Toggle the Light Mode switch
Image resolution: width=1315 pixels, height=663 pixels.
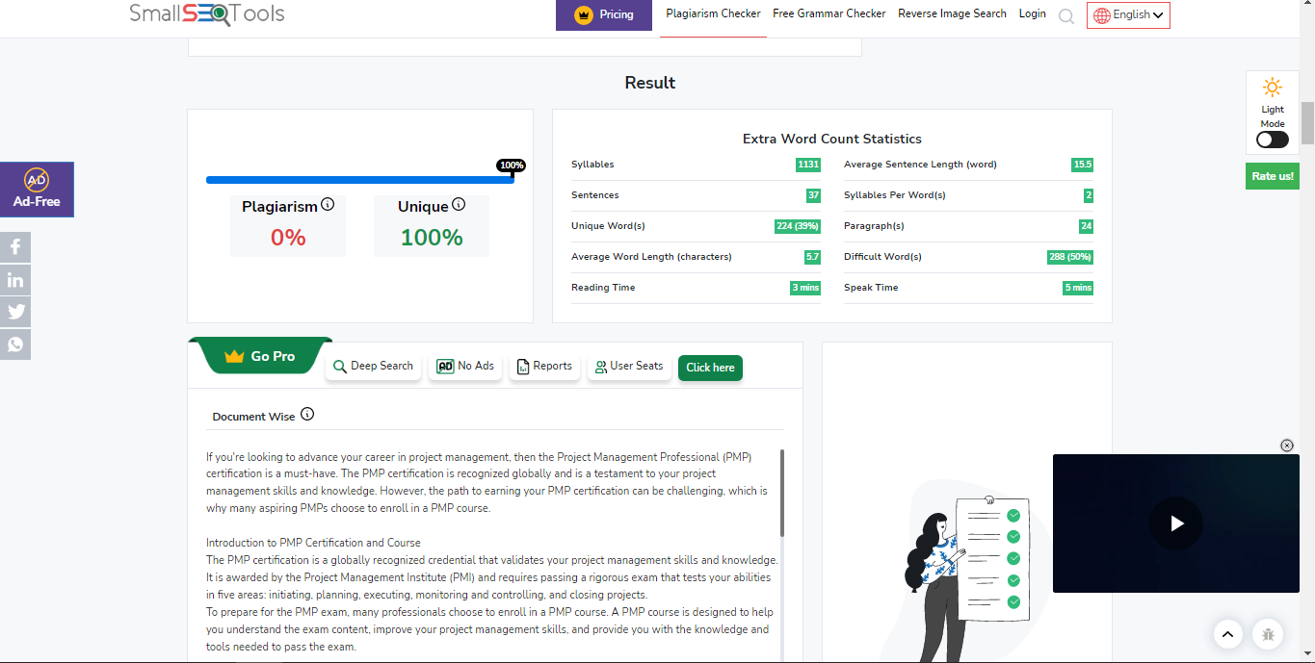pyautogui.click(x=1272, y=140)
